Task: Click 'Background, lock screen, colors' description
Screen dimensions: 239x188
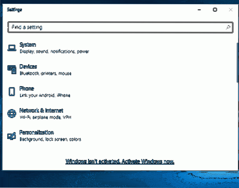Action: click(50, 139)
